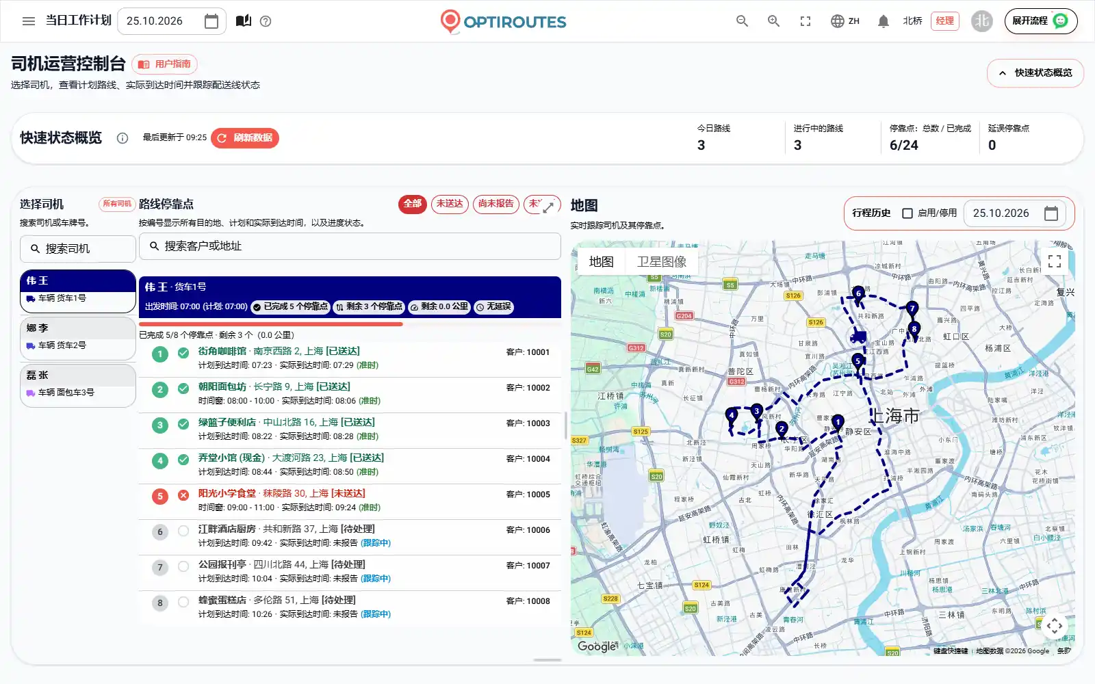Toggle map fullscreen view
This screenshot has height=684, width=1095.
[x=1055, y=261]
